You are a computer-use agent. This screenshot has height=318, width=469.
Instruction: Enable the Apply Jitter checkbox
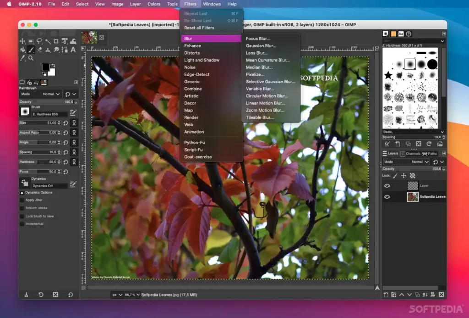[22, 200]
